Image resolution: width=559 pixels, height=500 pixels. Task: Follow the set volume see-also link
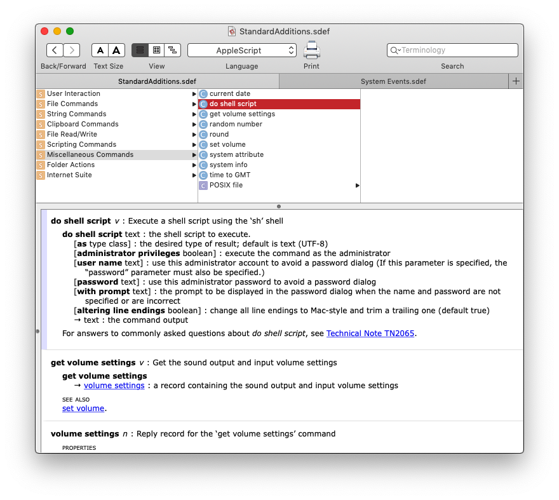tap(83, 409)
